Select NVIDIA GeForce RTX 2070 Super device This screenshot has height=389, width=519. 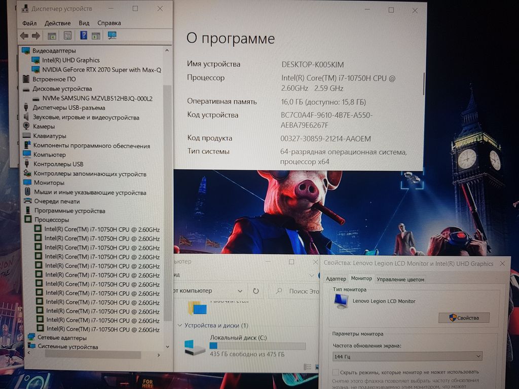(x=101, y=70)
